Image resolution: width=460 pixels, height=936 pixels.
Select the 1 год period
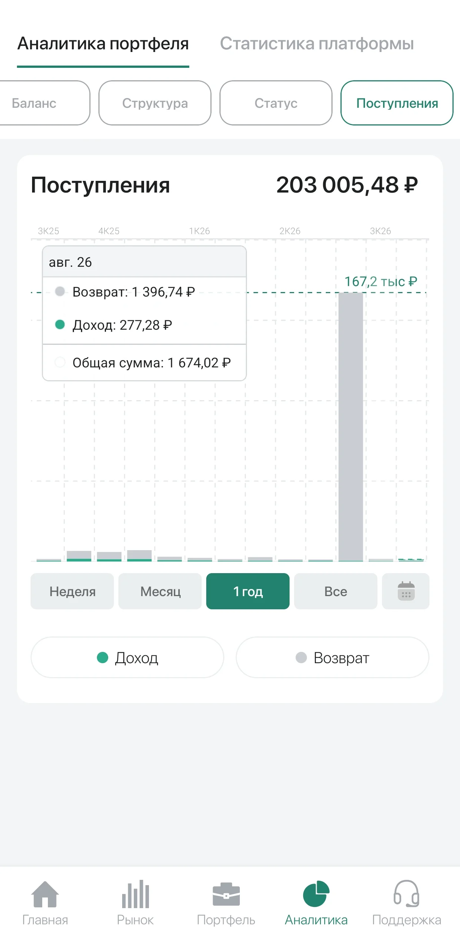(248, 591)
